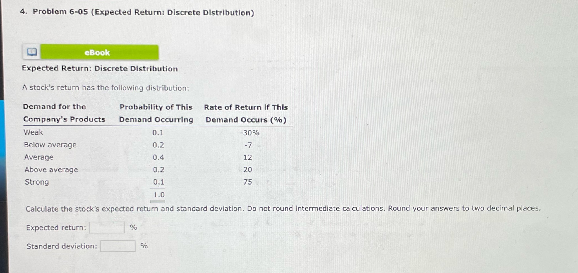Image resolution: width=578 pixels, height=273 pixels.
Task: Select the problem title 'Problem 6-05'
Action: pyautogui.click(x=60, y=12)
